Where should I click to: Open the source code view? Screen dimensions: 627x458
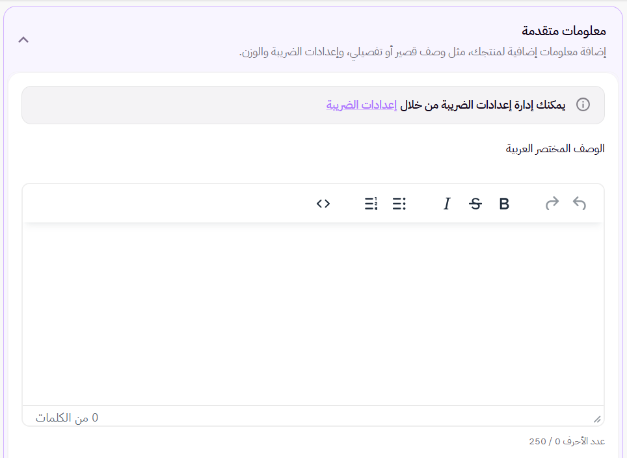[323, 204]
